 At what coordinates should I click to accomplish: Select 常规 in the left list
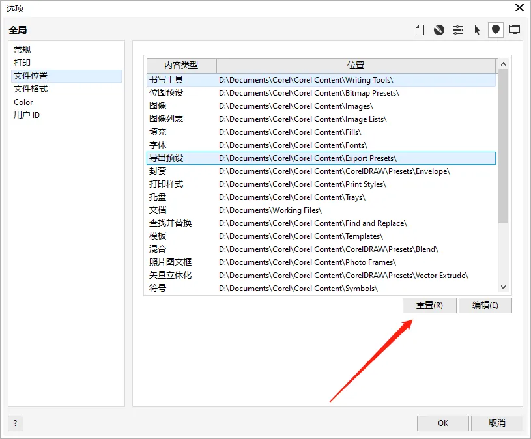22,50
